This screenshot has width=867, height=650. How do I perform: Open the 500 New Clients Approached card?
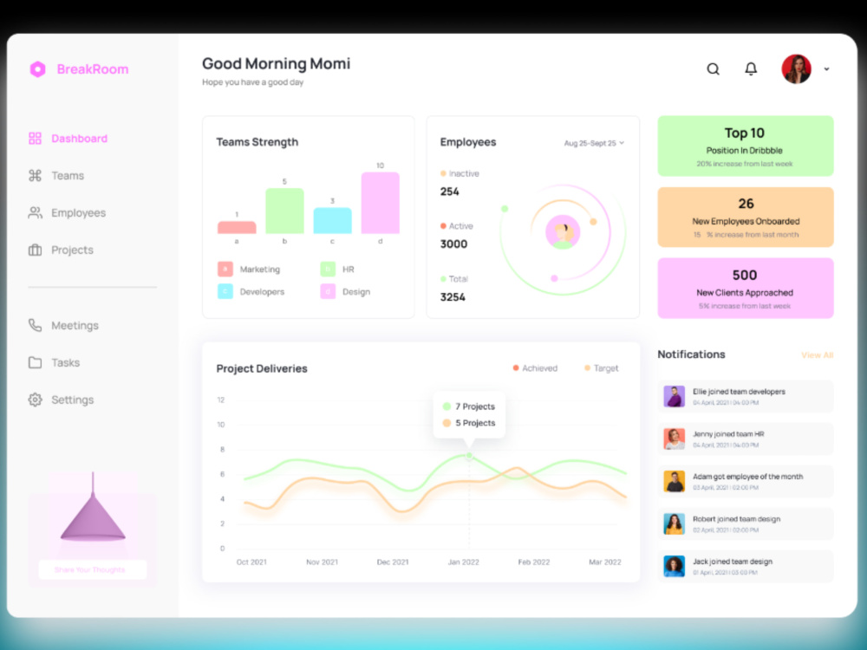(746, 288)
